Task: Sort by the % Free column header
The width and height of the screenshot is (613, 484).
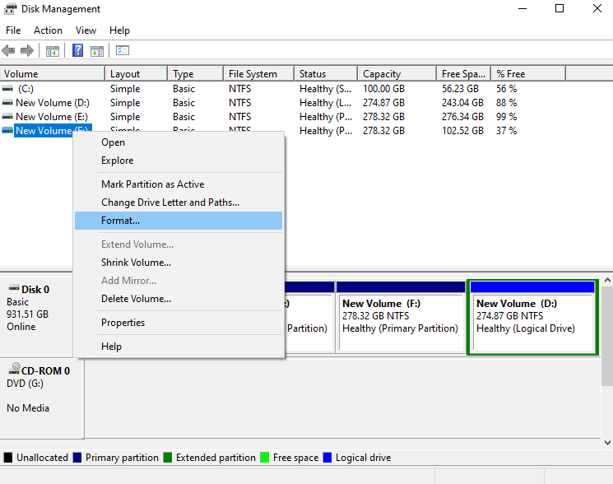Action: point(528,74)
